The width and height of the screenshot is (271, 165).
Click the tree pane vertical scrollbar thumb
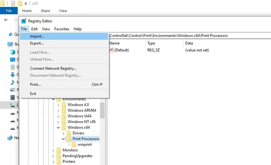point(102,111)
